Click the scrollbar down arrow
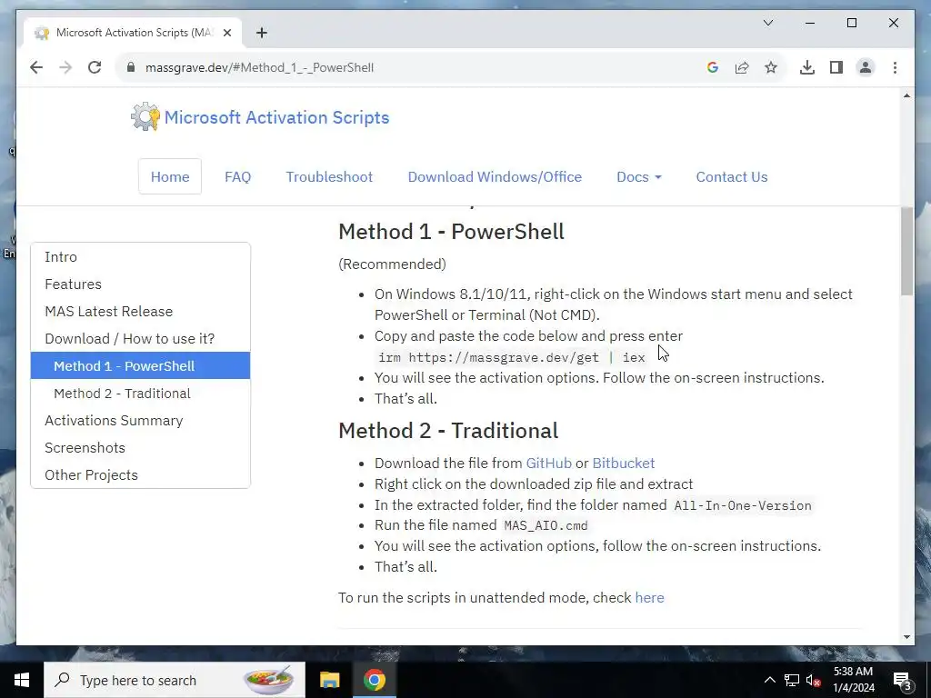931x698 pixels. pos(906,637)
